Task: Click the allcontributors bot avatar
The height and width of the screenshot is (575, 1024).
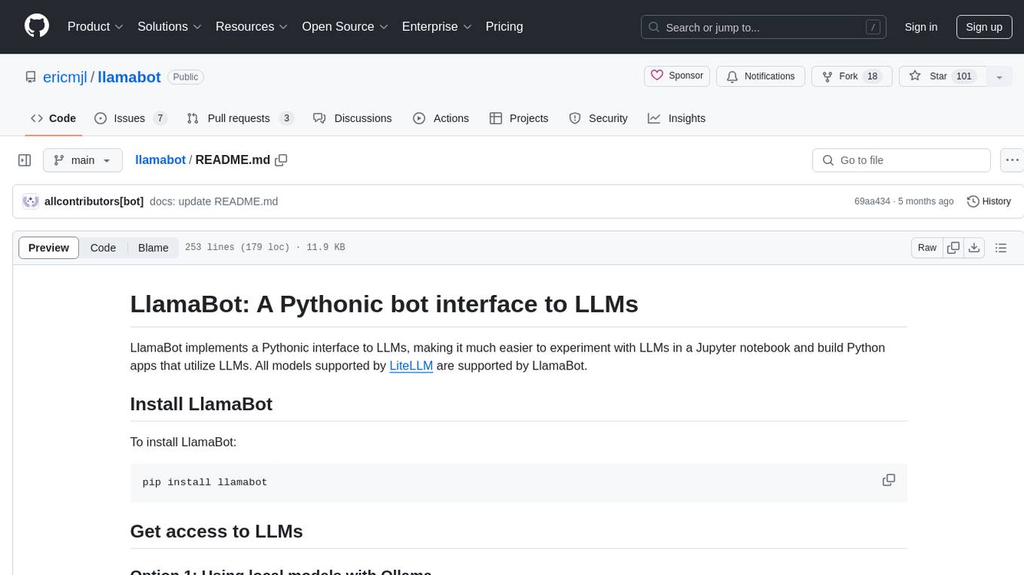Action: click(x=31, y=202)
